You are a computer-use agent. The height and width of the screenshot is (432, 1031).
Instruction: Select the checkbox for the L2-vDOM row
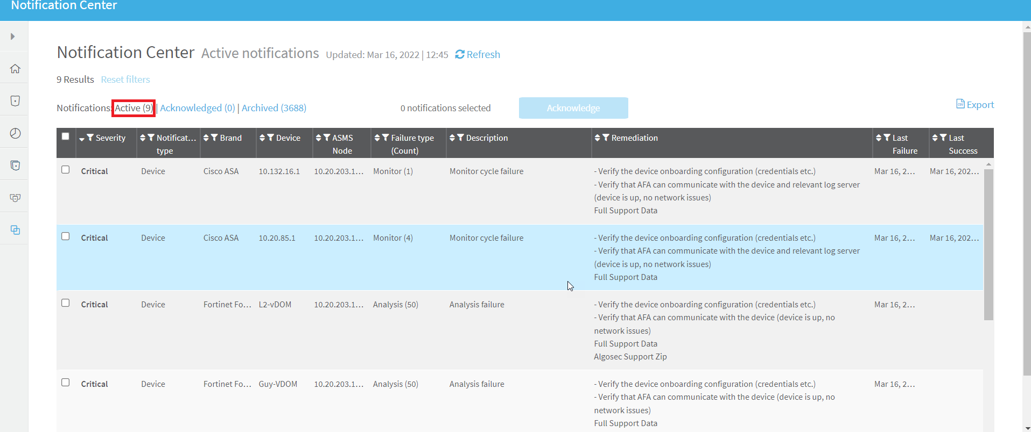pos(66,303)
